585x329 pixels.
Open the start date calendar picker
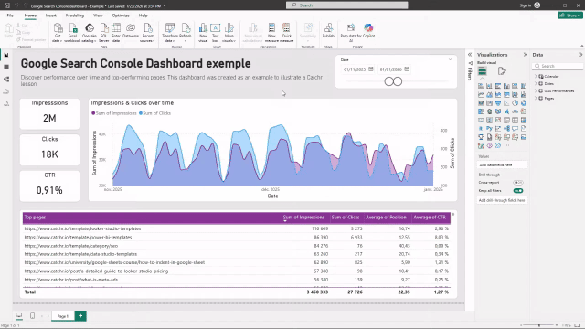tap(371, 69)
